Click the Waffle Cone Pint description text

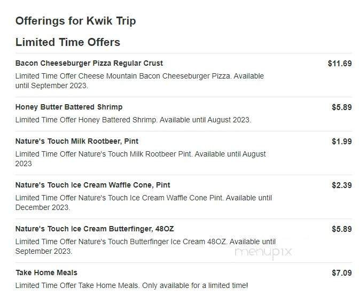(x=144, y=202)
